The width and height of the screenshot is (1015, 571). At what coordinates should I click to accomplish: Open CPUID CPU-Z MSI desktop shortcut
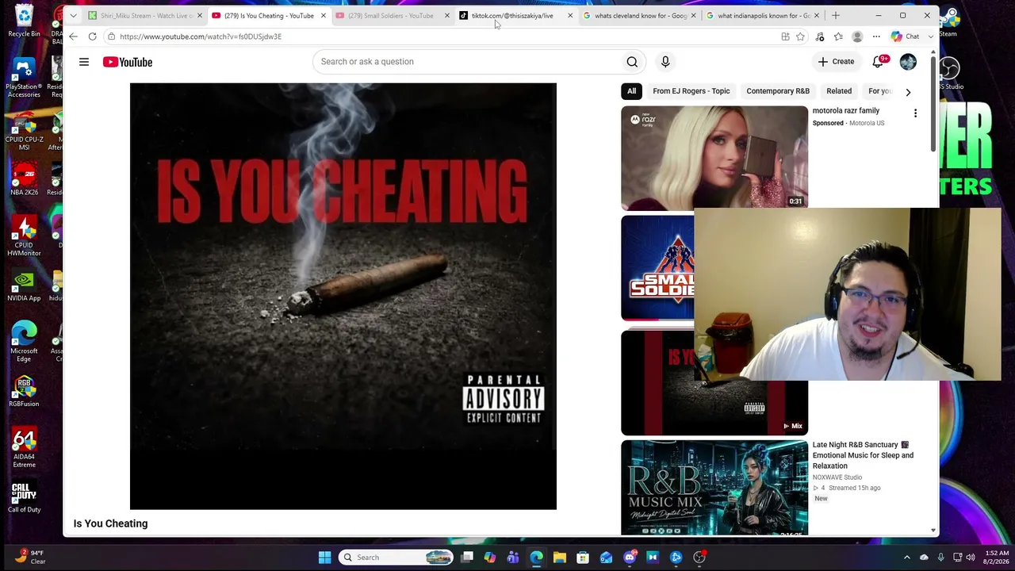click(x=24, y=130)
